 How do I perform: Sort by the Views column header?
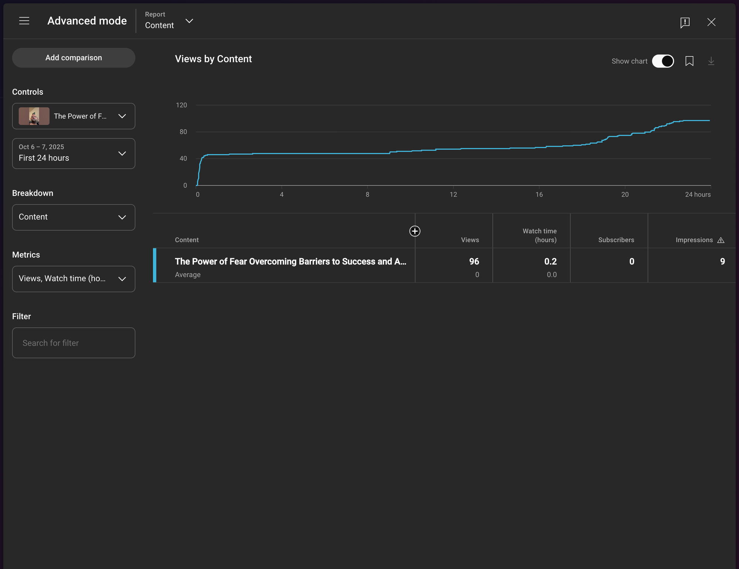pyautogui.click(x=470, y=240)
